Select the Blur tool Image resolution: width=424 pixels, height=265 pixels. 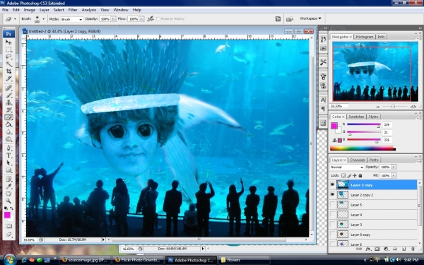tap(8, 131)
